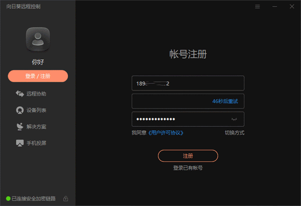The height and width of the screenshot is (206, 301).
Task: Click the padlock icon in status bar
Action: [66, 198]
